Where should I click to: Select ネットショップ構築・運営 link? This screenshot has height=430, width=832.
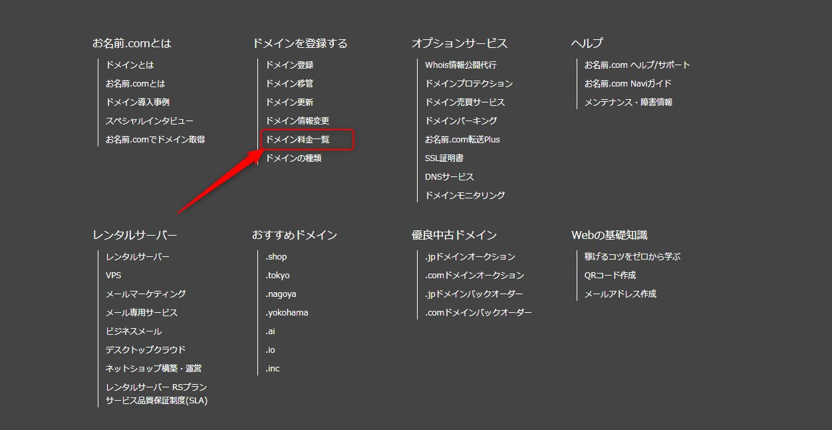(154, 369)
